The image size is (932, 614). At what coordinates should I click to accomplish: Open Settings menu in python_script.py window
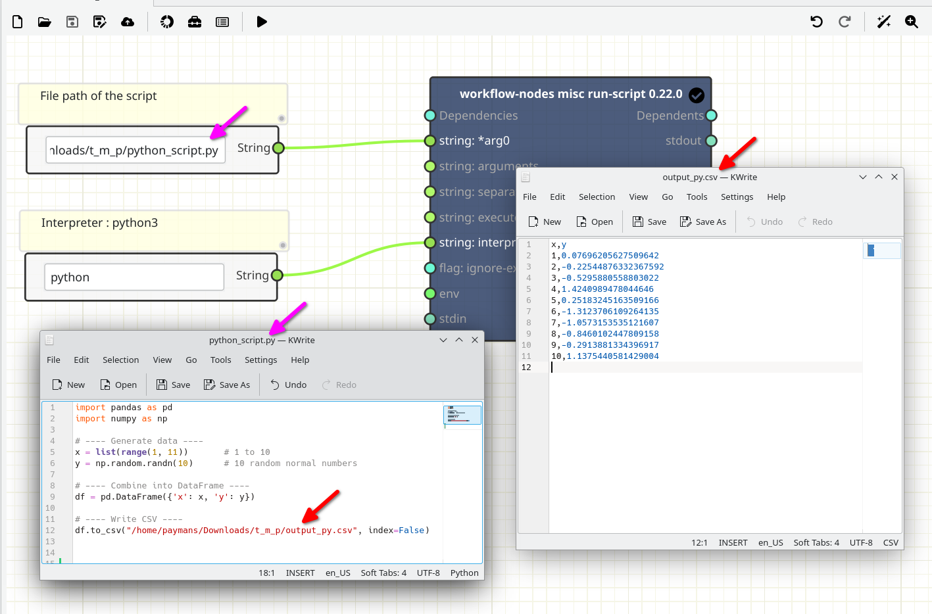click(261, 360)
